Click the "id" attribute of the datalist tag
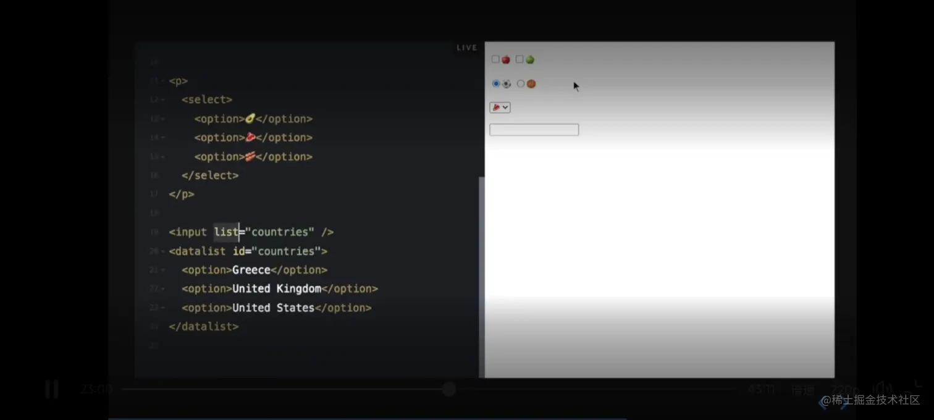The height and width of the screenshot is (420, 934). tap(238, 251)
